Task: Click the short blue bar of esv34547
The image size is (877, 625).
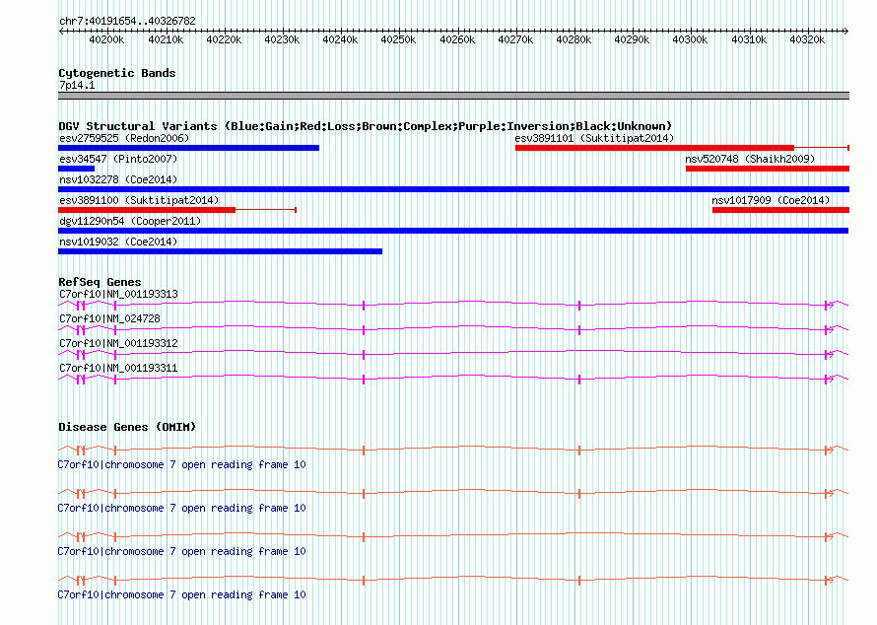Action: pyautogui.click(x=76, y=169)
